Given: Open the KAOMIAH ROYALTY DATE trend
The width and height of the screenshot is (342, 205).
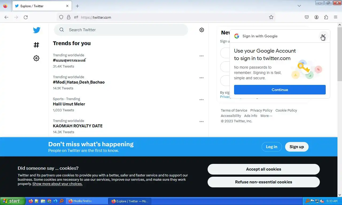Looking at the screenshot, I should [78, 126].
